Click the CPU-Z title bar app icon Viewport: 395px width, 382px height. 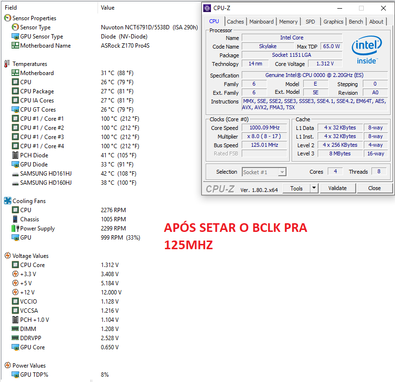pos(207,8)
